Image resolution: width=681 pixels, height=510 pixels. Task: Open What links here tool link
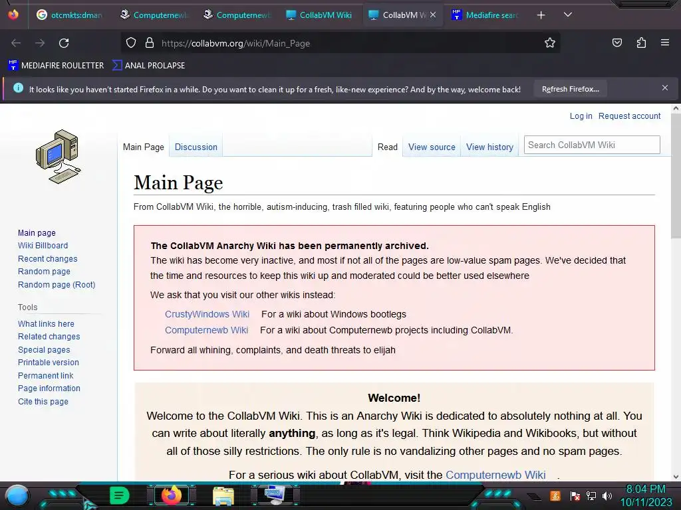(46, 324)
